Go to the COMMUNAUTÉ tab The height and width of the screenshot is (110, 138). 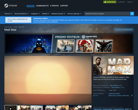(x=42, y=6)
